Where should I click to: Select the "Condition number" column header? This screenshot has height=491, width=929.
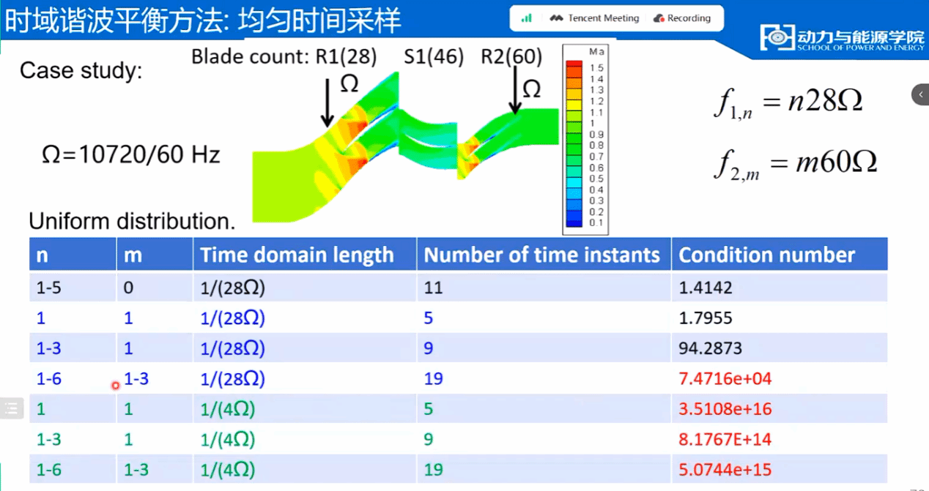click(766, 255)
